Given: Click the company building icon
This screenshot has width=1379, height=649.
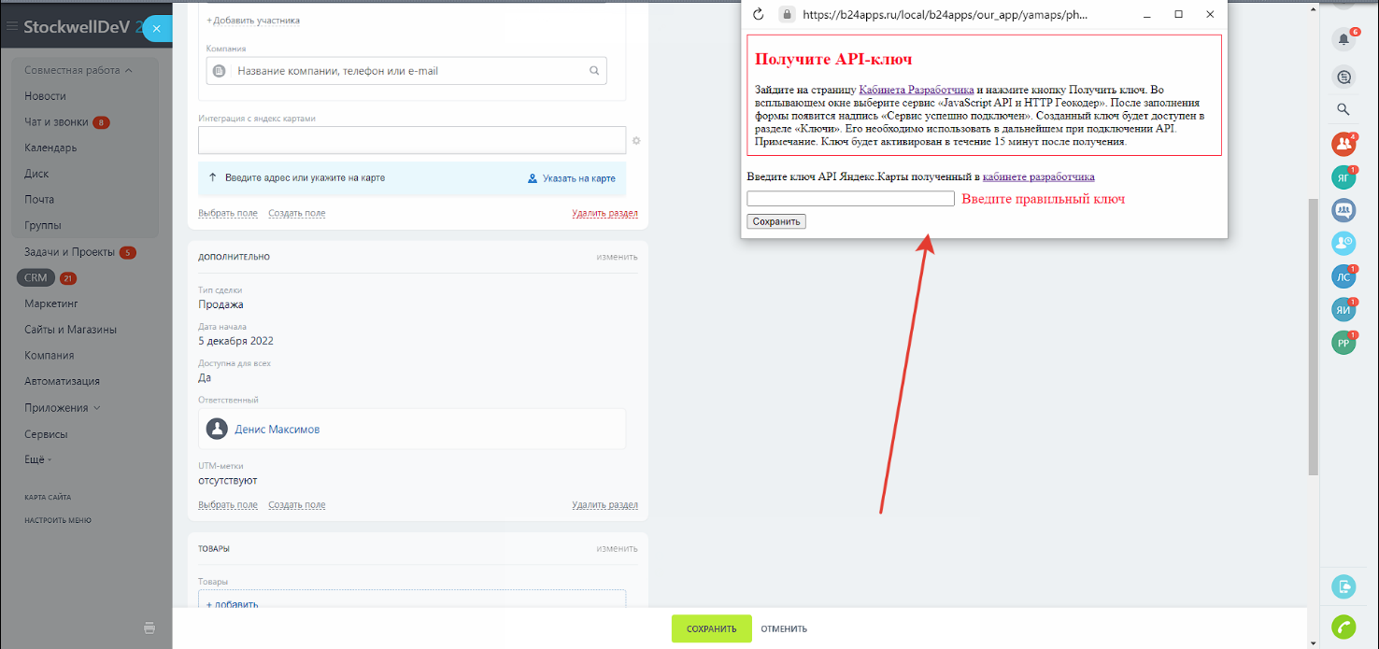Looking at the screenshot, I should pos(219,71).
